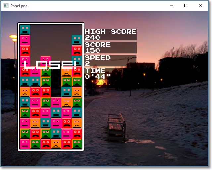The height and width of the screenshot is (170, 212).
Task: Click the SCORE panel showing 150
Action: click(x=111, y=47)
